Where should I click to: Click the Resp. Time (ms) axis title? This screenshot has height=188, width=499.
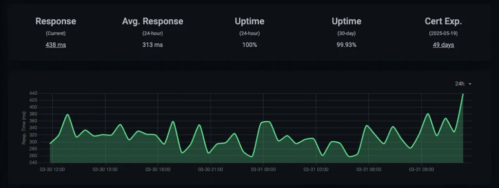tap(24, 128)
